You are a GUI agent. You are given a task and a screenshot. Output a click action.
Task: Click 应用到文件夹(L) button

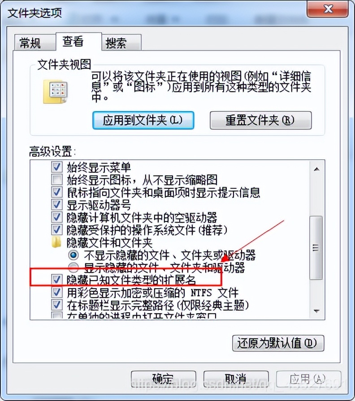(x=143, y=120)
